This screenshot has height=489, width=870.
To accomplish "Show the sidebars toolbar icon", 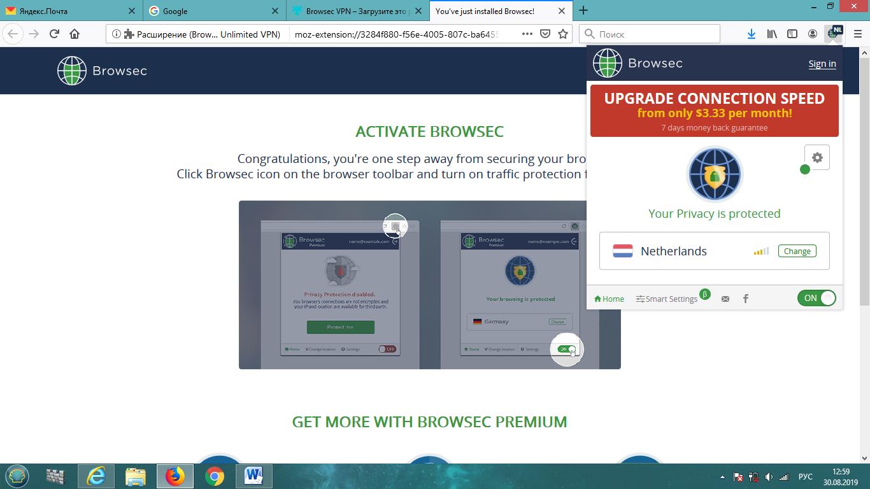I will click(792, 34).
